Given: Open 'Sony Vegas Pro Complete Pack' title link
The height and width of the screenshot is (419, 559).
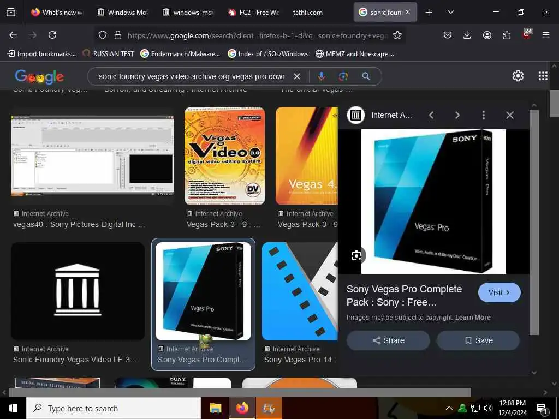Looking at the screenshot, I should [404, 295].
